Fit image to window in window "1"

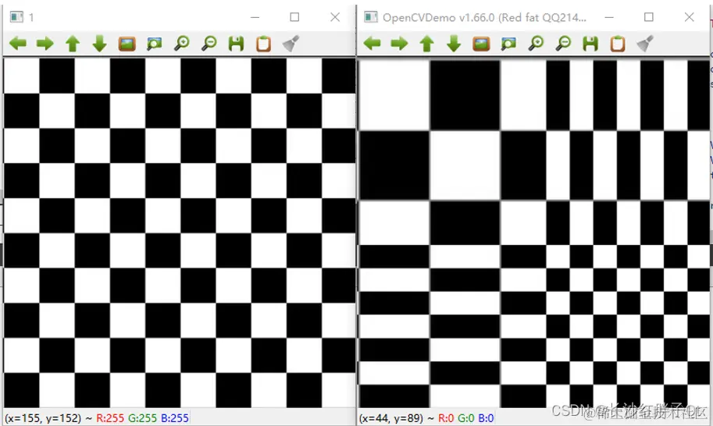click(x=154, y=44)
